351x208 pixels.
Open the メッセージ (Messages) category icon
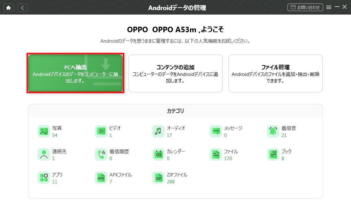pos(216,131)
